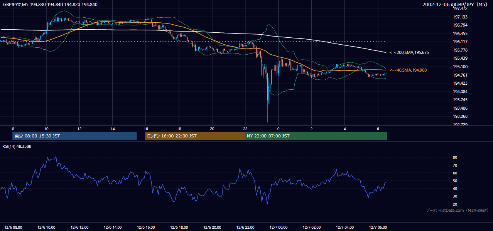Click price axis value 192.729
The width and height of the screenshot is (493, 231).
pyautogui.click(x=460, y=125)
